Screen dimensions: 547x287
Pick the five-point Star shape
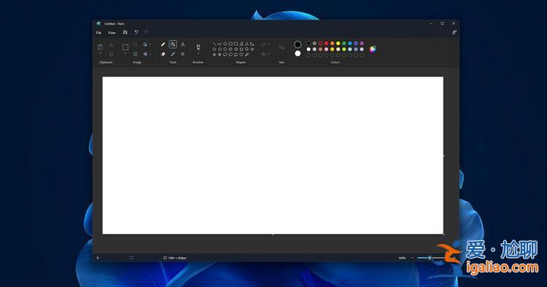coord(214,55)
